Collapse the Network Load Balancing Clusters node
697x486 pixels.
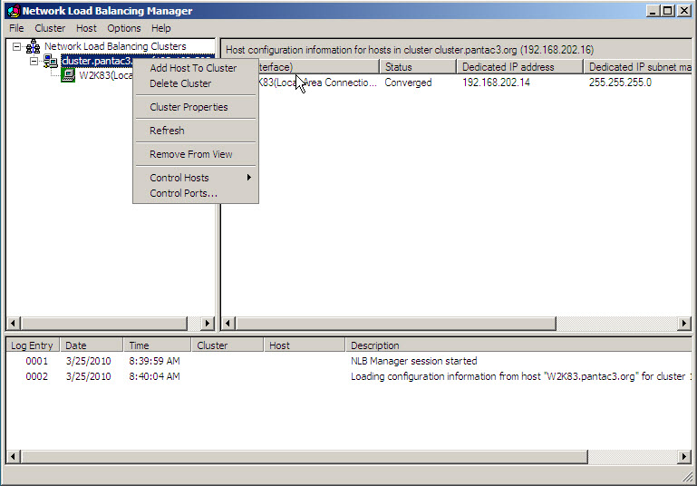pos(17,46)
